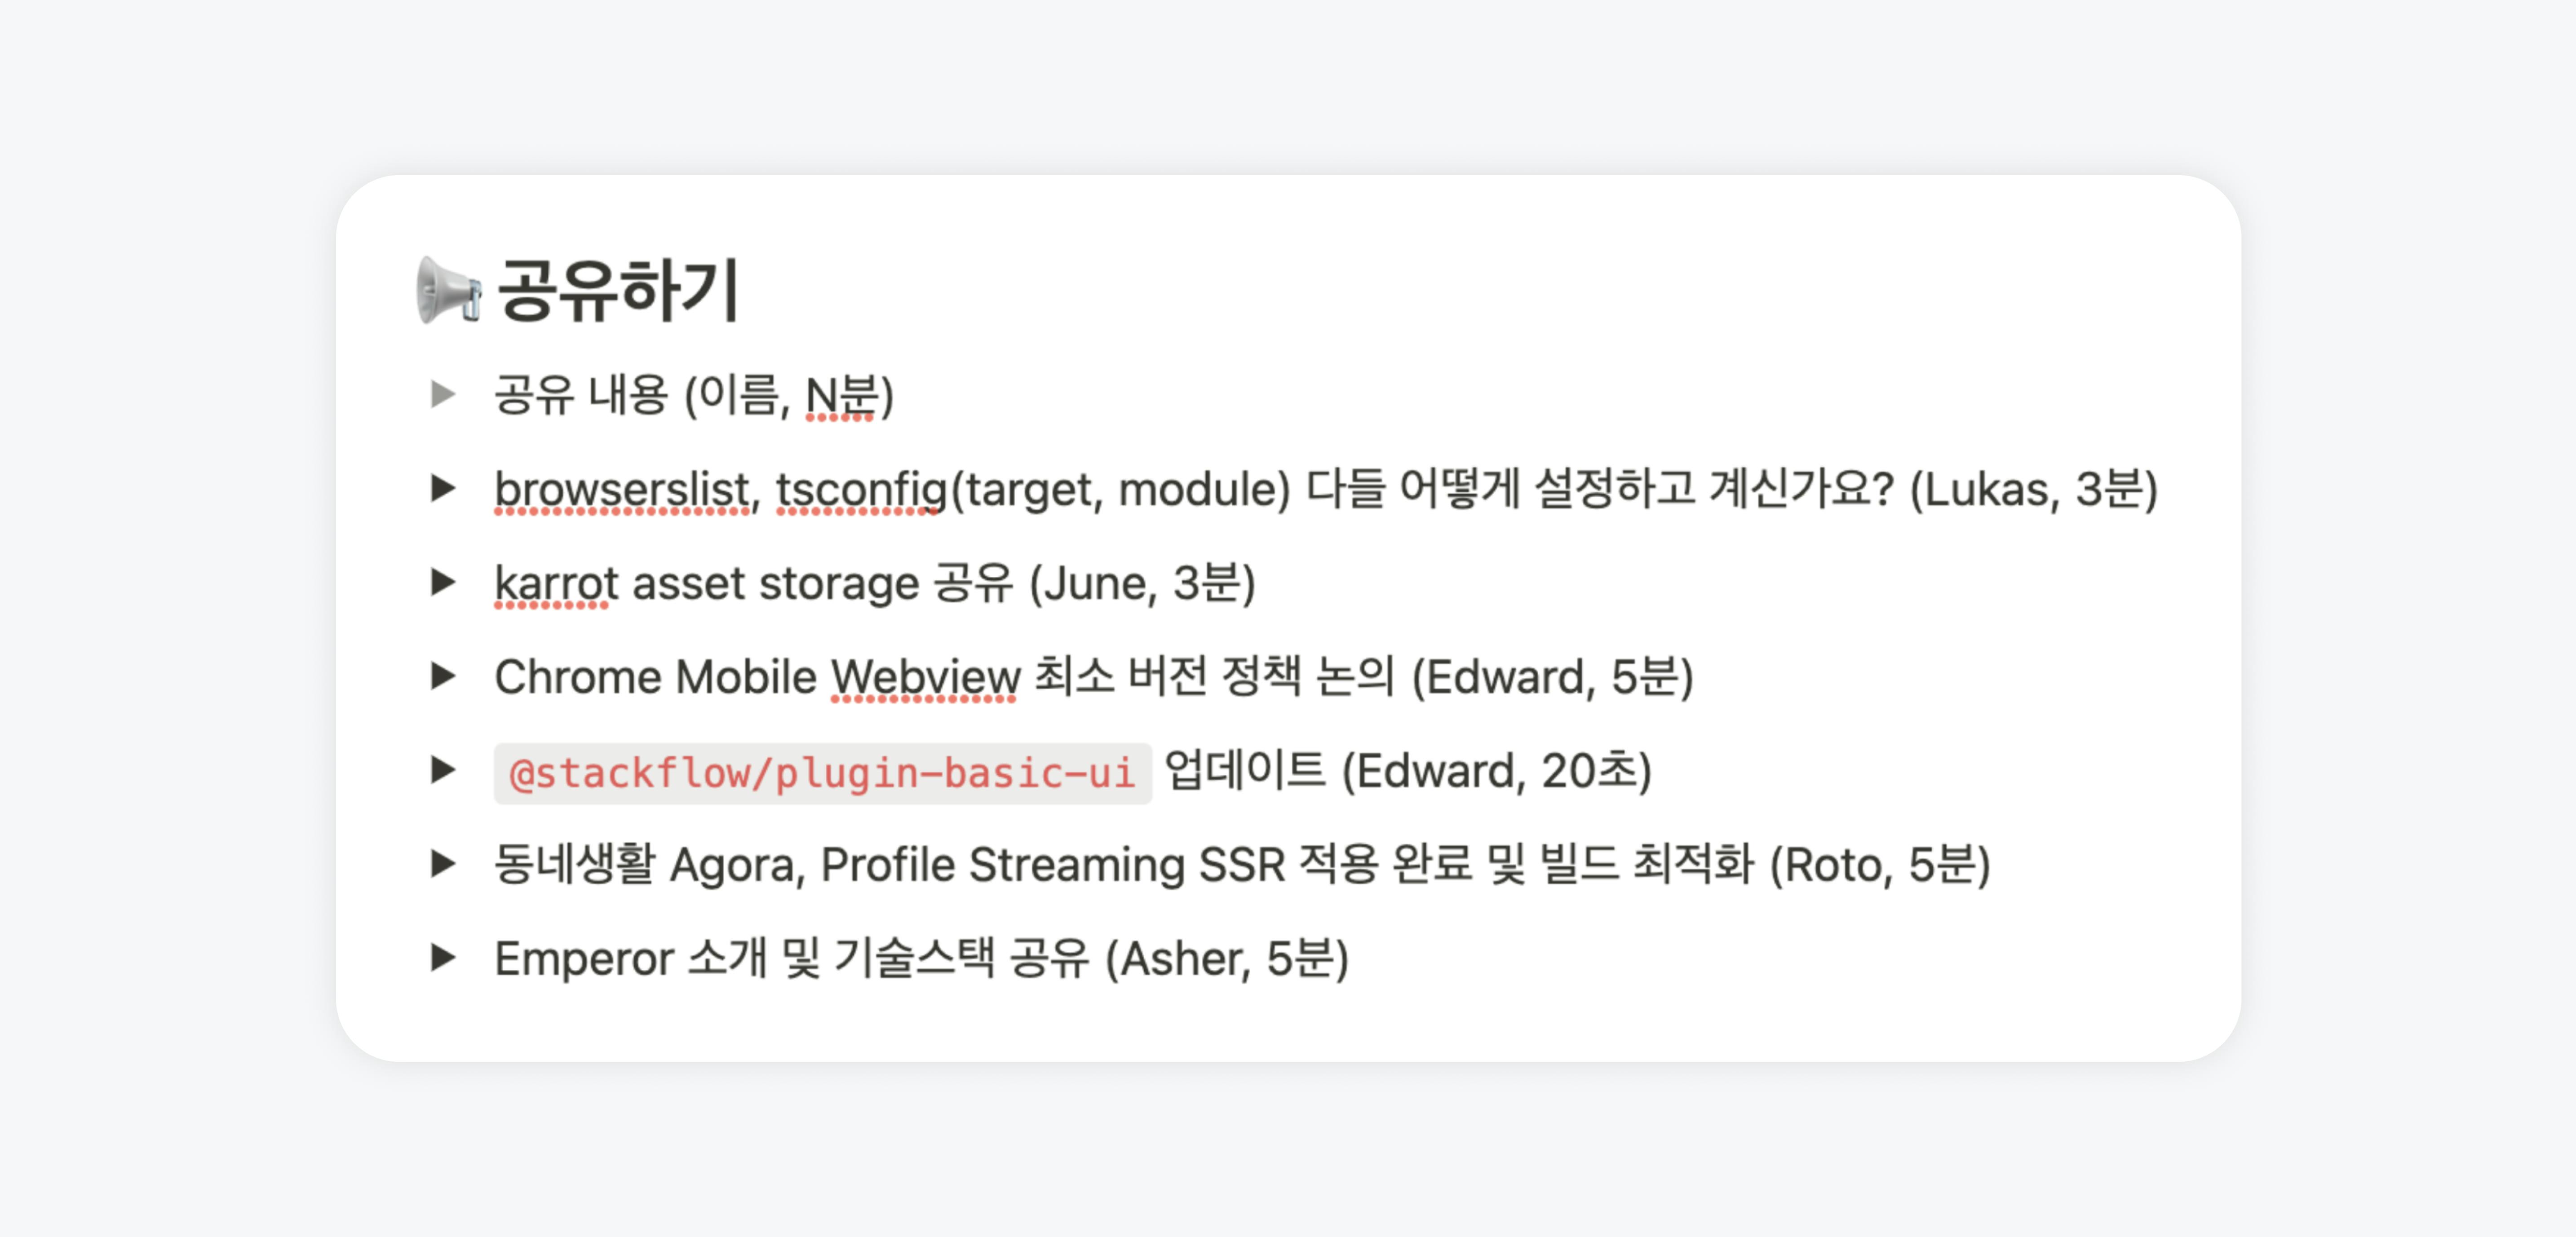Click the underlined word tsconfig
The image size is (2576, 1237).
[x=861, y=490]
